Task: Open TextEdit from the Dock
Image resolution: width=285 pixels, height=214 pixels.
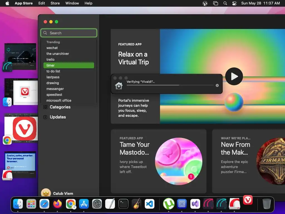Action: pos(110,204)
